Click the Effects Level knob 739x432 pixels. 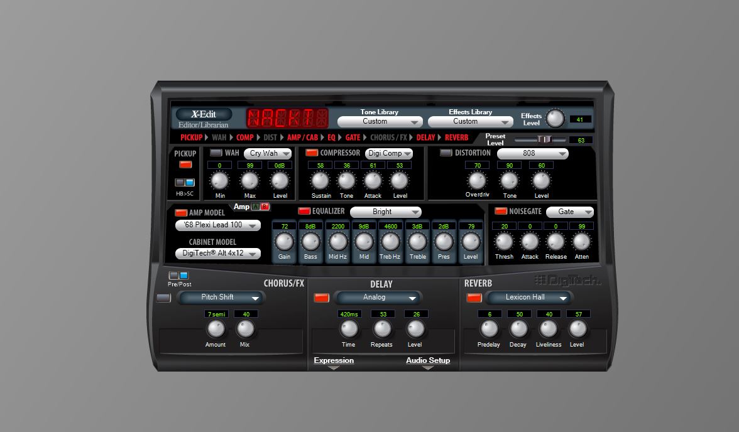[556, 118]
